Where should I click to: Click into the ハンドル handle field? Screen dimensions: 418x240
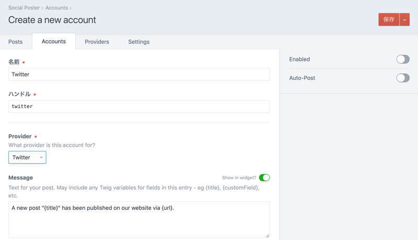pos(139,106)
